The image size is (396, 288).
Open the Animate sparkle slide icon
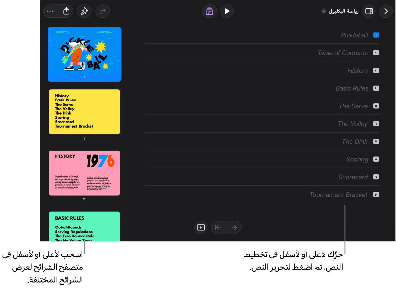(x=209, y=11)
